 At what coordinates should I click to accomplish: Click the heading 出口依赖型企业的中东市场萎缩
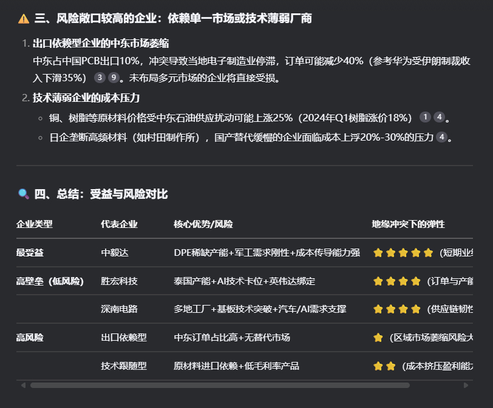pyautogui.click(x=101, y=43)
